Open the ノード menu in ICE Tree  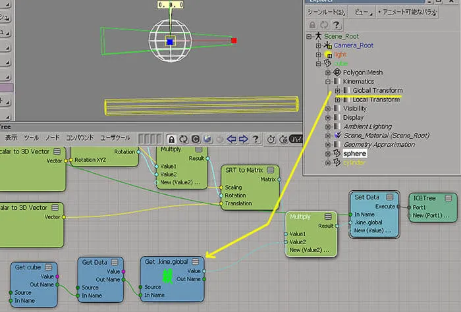(x=52, y=138)
